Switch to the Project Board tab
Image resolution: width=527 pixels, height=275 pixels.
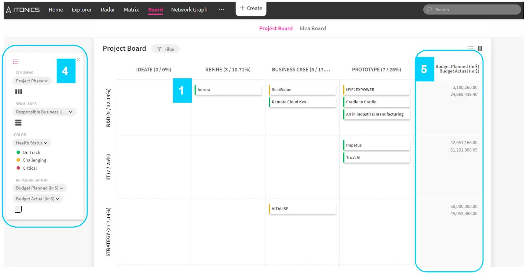pyautogui.click(x=276, y=28)
